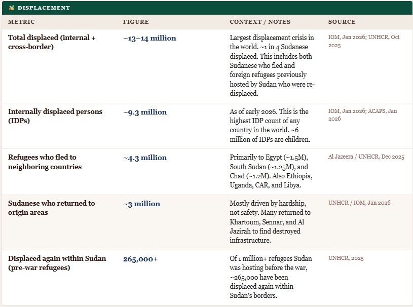Click the SOURCE column header

click(x=342, y=22)
